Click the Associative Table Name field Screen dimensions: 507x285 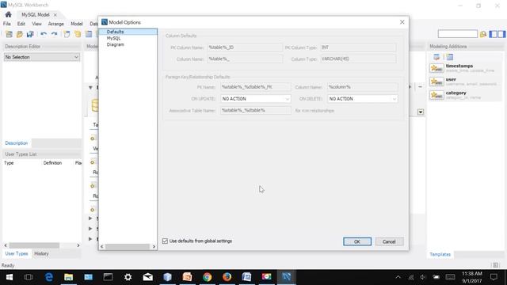point(255,111)
